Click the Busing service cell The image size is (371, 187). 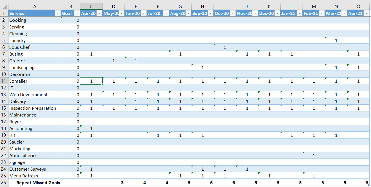[x=35, y=54]
